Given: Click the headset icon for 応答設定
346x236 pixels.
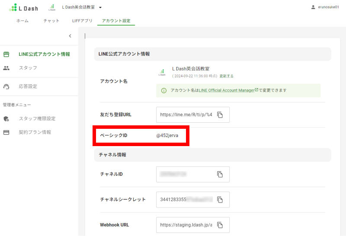Looking at the screenshot, I should [6, 86].
